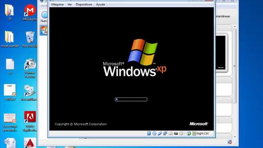Open the Dispositivos menu
263x148 pixels.
pos(84,5)
